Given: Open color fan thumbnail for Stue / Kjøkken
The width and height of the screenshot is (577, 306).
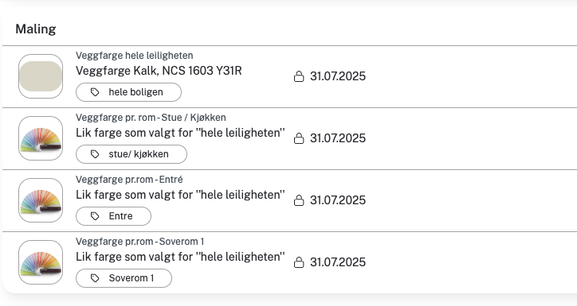Looking at the screenshot, I should point(41,138).
